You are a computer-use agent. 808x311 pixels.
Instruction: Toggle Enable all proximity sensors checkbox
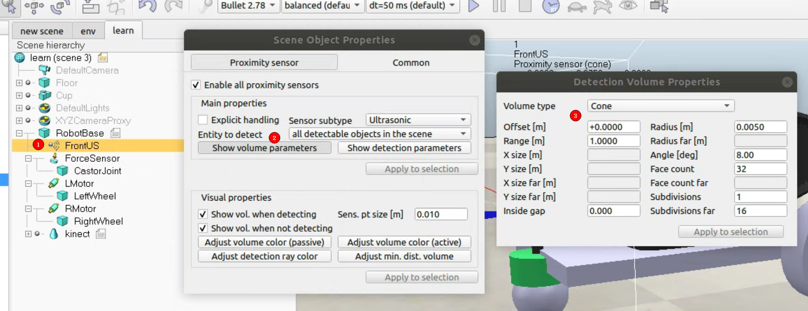click(x=196, y=85)
